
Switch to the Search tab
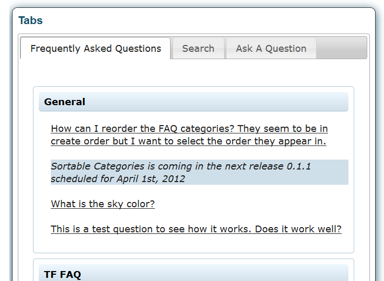(x=198, y=48)
